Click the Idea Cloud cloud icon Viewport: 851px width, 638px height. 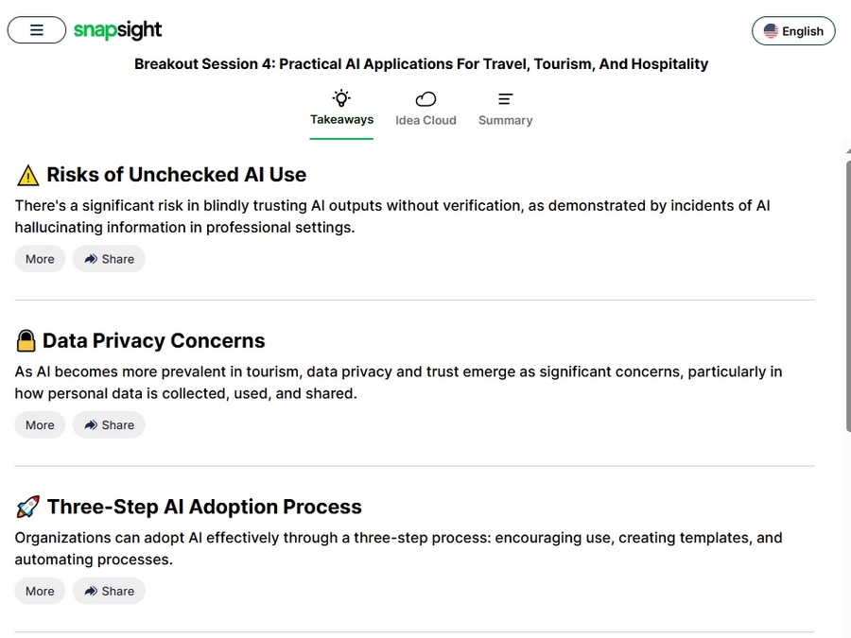coord(425,99)
